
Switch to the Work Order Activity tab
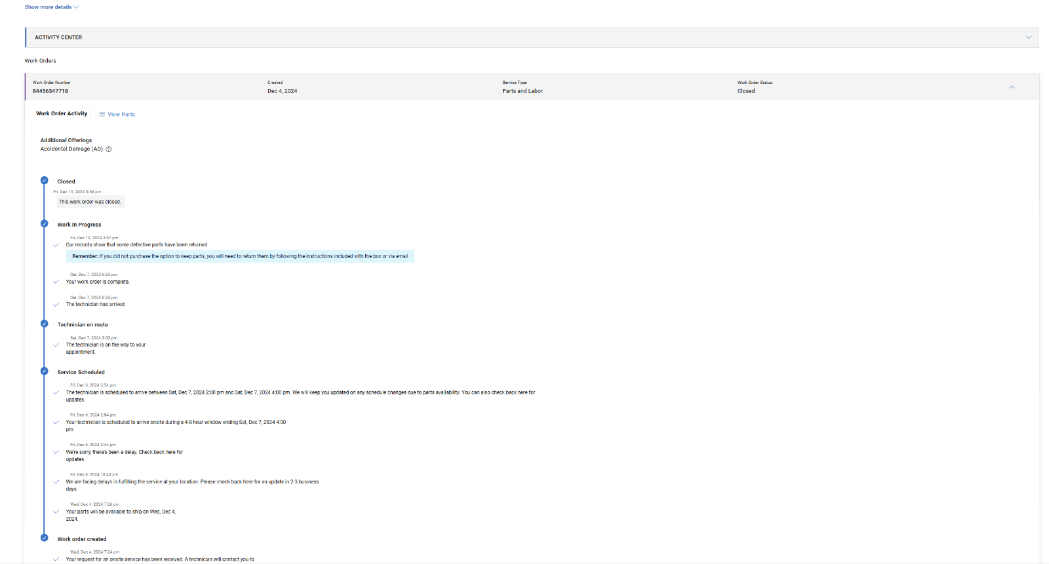(x=62, y=114)
